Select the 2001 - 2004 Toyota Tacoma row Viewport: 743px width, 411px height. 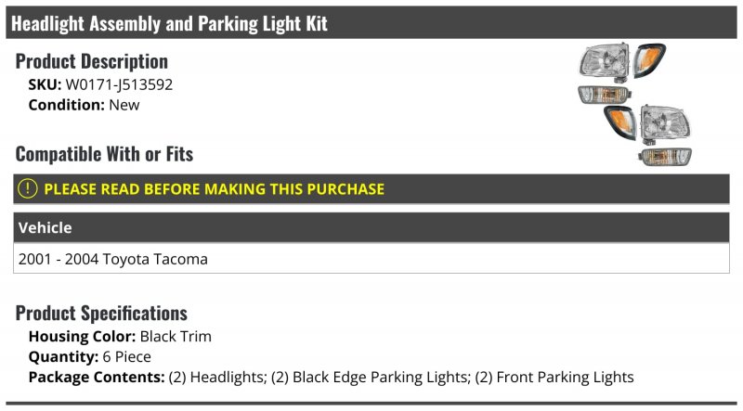112,259
